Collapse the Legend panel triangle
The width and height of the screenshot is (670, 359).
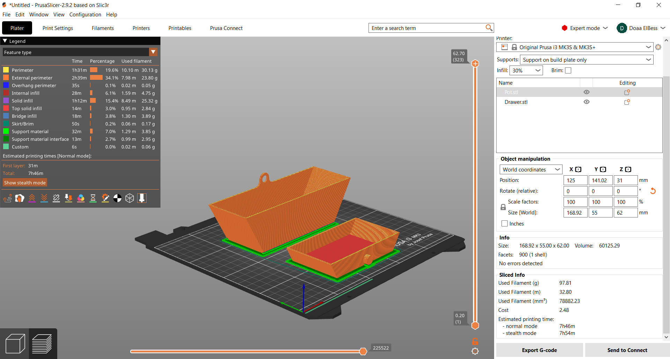[5, 41]
